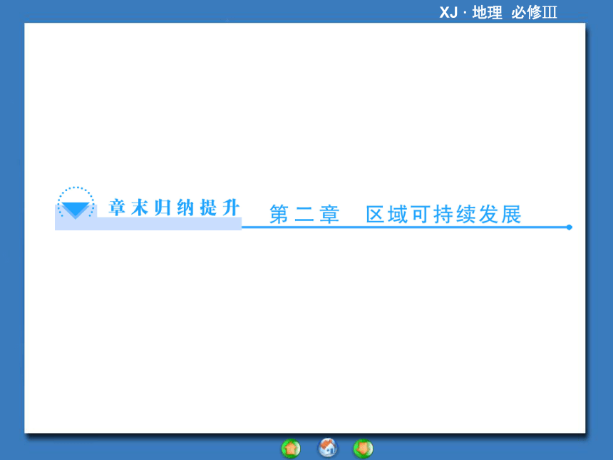Click the 必修III header label

pos(534,13)
